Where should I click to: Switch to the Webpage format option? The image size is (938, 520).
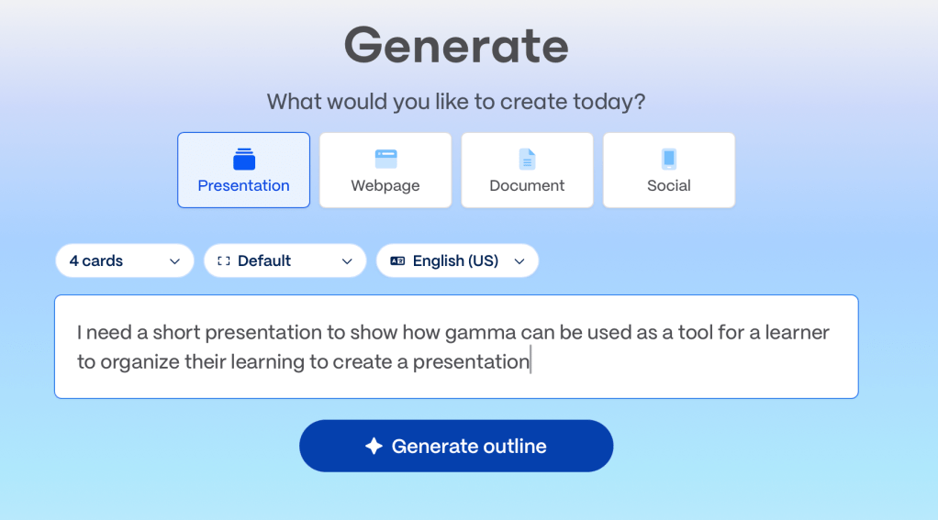[385, 171]
